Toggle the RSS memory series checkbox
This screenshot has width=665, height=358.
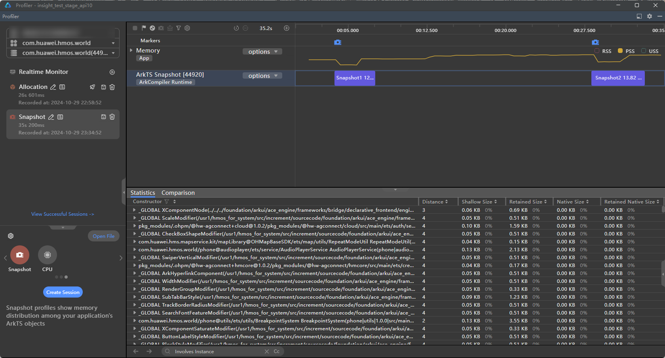[x=597, y=51]
